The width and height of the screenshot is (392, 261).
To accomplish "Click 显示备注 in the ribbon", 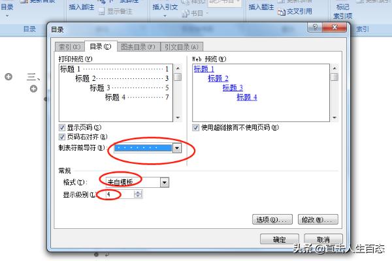I will point(116,12).
